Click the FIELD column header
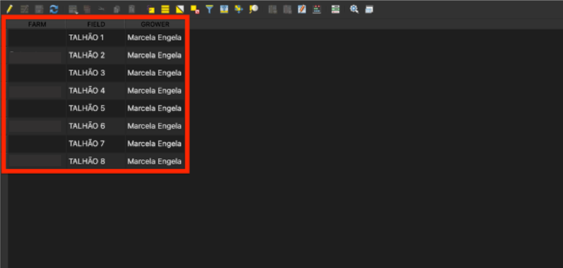Viewport: 563px width, 268px height. tap(96, 25)
